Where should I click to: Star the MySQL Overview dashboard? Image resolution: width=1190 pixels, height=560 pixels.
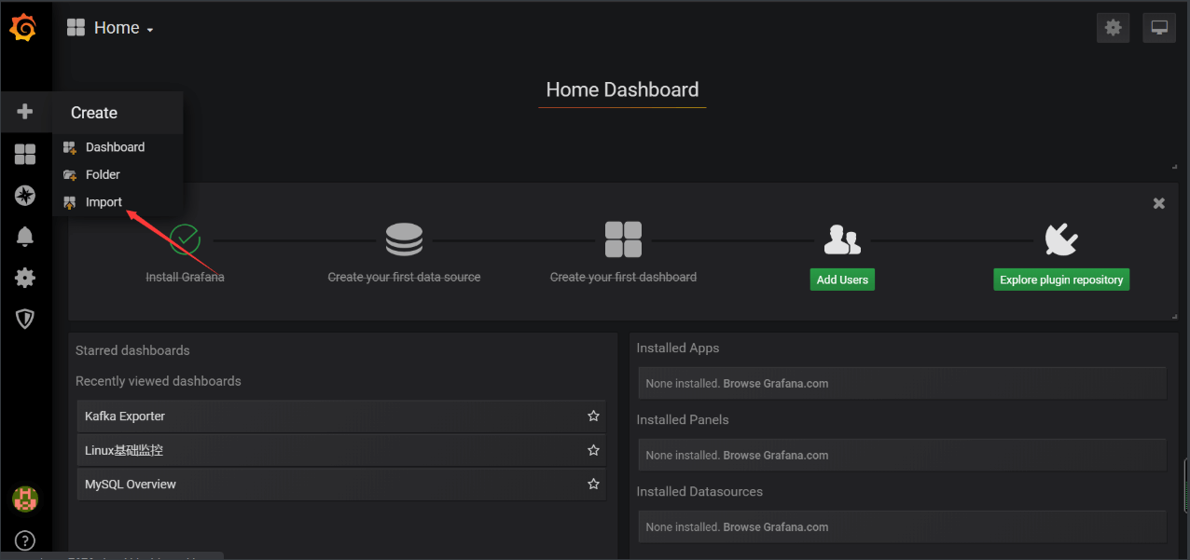point(593,484)
